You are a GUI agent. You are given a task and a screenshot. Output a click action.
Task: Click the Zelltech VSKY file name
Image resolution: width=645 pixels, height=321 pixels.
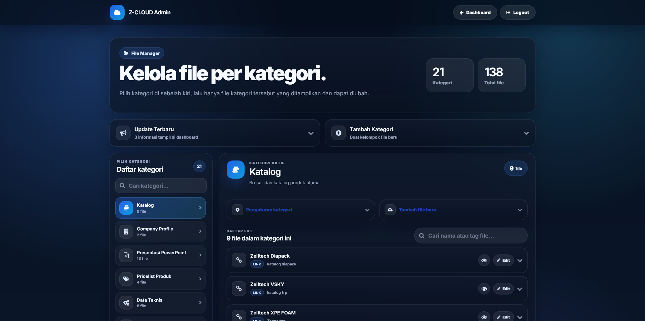pos(267,284)
